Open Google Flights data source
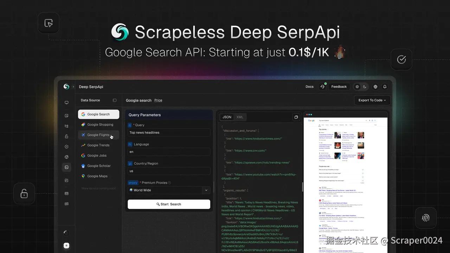450x253 pixels. click(98, 135)
